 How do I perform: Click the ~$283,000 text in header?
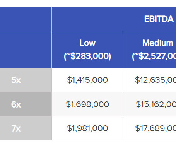87,56
